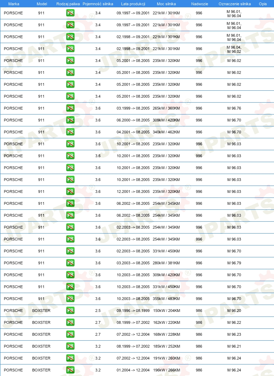Click fuel icon in Boxster 162kW / 220KM row
Viewport: 274px width, 376px height.
point(70,322)
